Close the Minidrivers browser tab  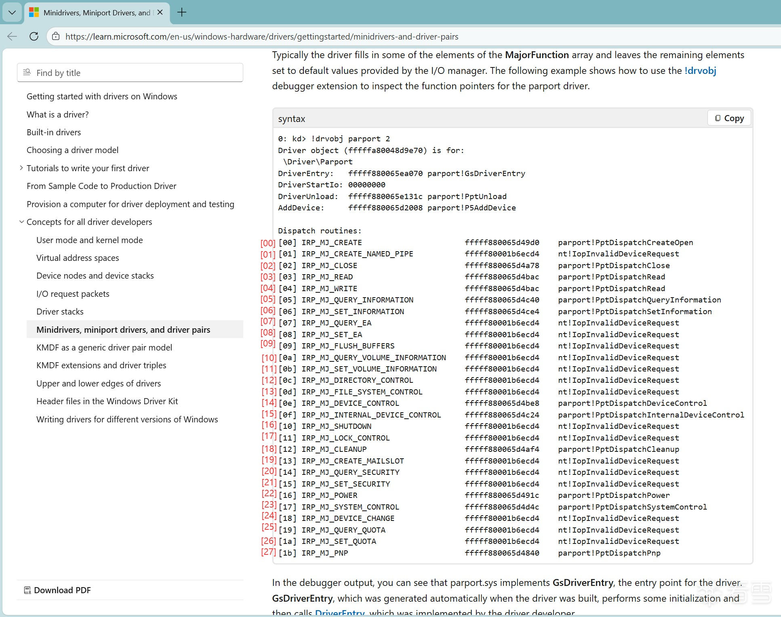[160, 13]
